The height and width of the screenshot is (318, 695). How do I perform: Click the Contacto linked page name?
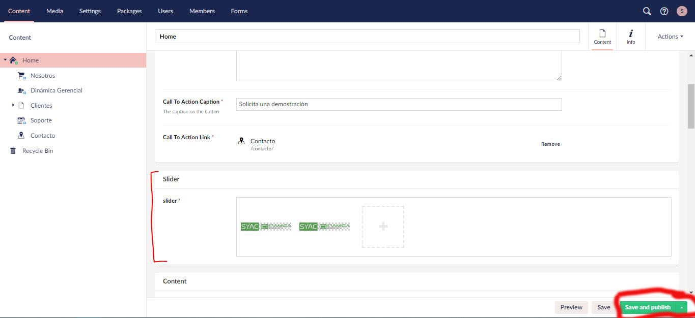coord(263,141)
